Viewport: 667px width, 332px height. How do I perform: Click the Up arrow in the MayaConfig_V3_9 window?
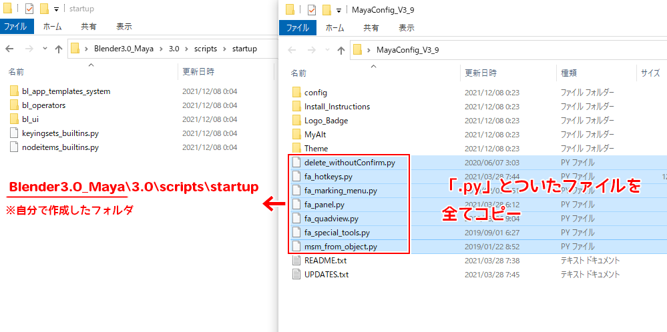point(341,50)
